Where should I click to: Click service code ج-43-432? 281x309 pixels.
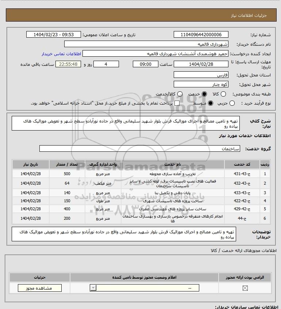coord(242,183)
